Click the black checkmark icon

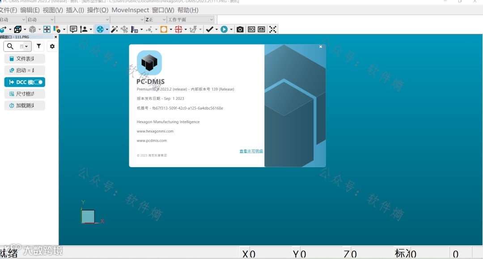(x=209, y=29)
